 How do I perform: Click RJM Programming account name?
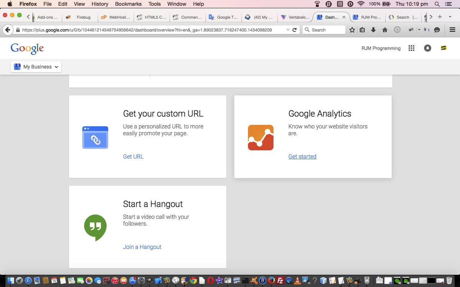(x=381, y=48)
